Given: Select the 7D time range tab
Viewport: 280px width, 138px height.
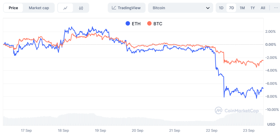Looking at the screenshot, I should [231, 8].
